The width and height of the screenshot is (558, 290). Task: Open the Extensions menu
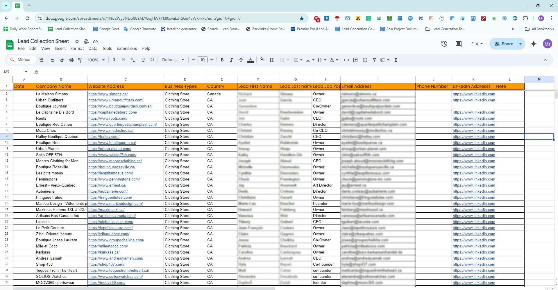click(127, 48)
